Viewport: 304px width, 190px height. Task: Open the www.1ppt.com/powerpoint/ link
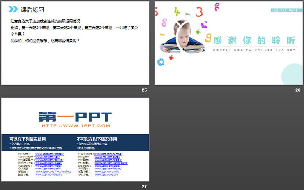[x=111, y=163]
